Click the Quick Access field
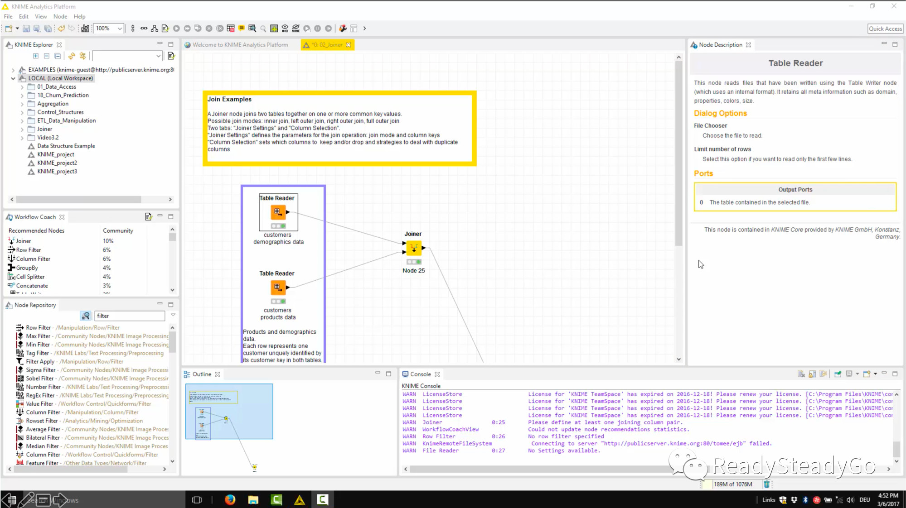Screen dimensions: 906x508 point(885,29)
